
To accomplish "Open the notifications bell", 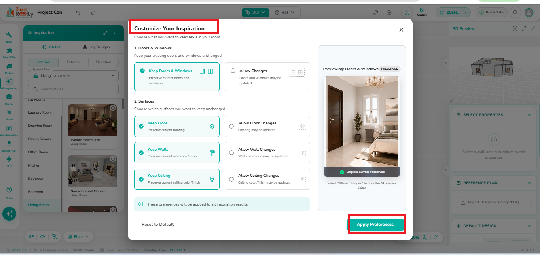I will click(515, 13).
